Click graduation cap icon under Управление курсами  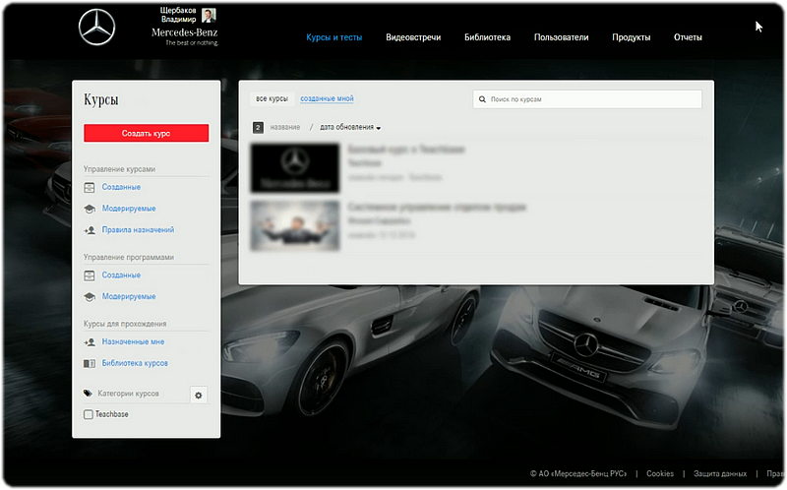tap(90, 209)
